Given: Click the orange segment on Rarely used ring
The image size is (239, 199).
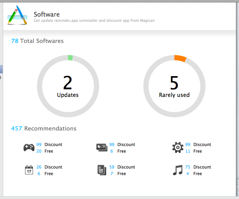Looking at the screenshot, I should coord(180,58).
